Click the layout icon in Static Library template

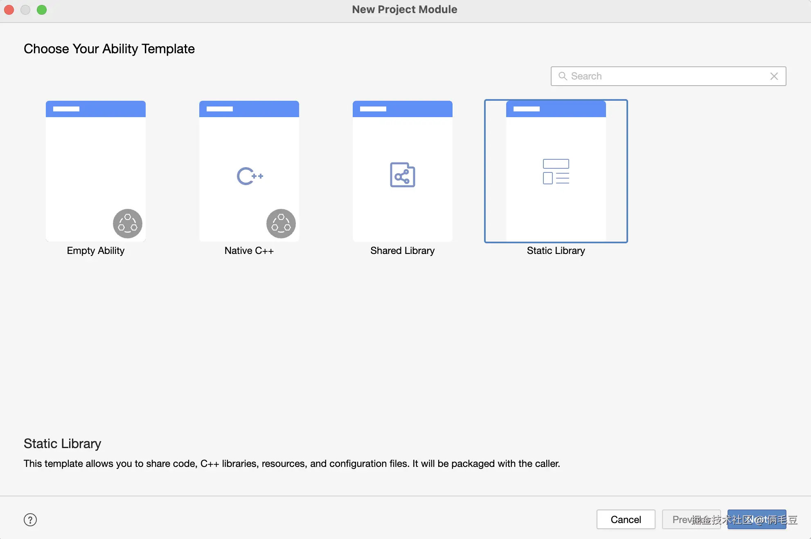click(556, 172)
